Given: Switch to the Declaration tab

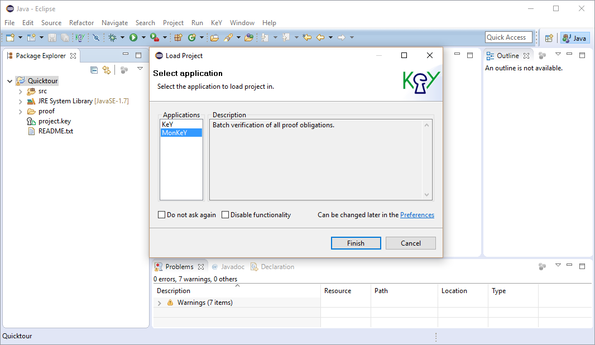Looking at the screenshot, I should click(x=272, y=267).
